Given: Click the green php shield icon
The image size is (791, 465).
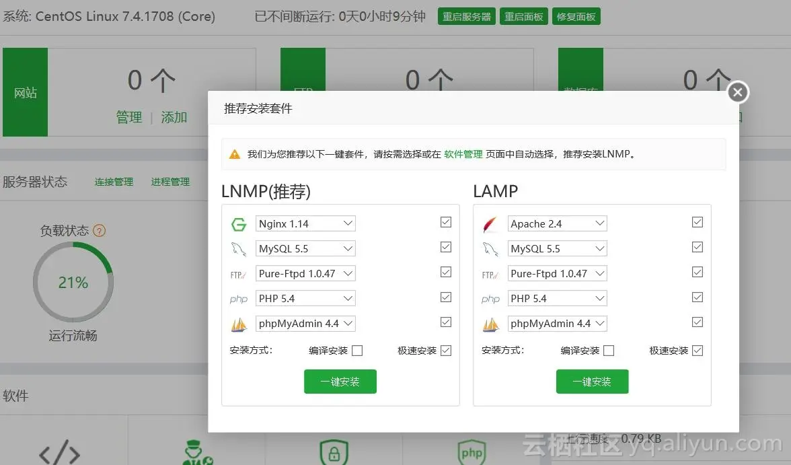Looking at the screenshot, I should (472, 452).
